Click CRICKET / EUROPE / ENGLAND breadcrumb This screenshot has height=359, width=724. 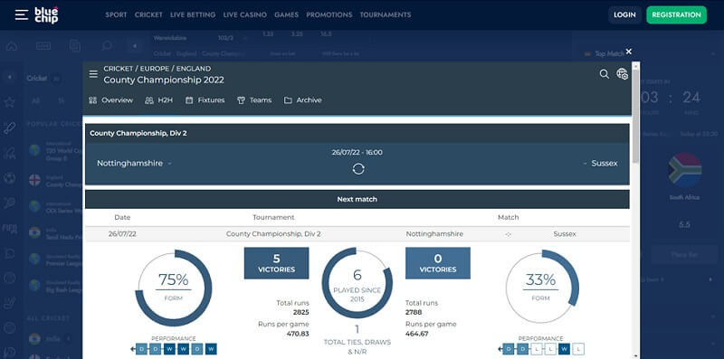click(157, 69)
